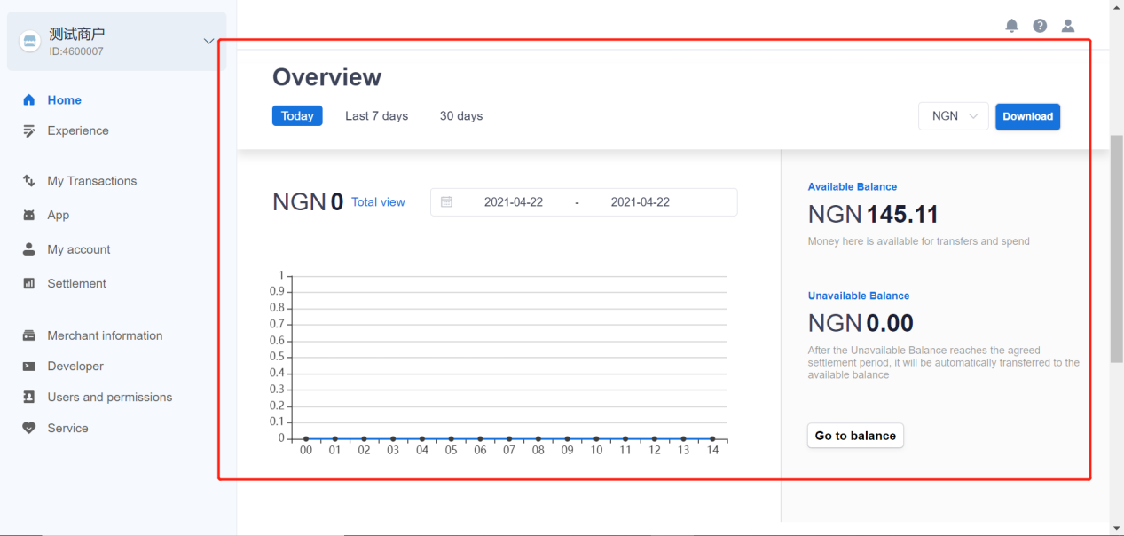Open the NGN currency dropdown

(954, 116)
